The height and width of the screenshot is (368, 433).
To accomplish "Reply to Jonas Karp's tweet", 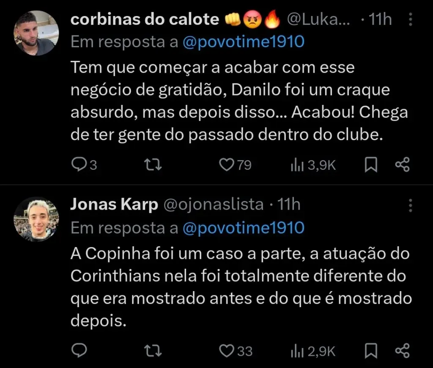I will [x=78, y=350].
